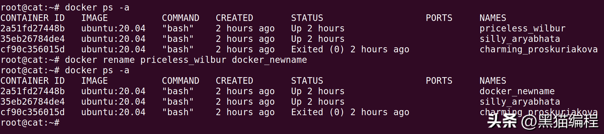Click the docker rename command line
This screenshot has height=134, width=604.
(x=185, y=60)
